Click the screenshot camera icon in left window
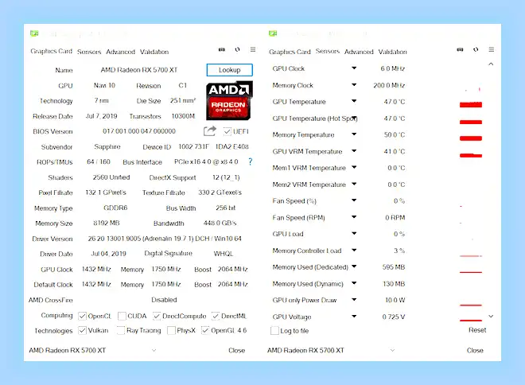This screenshot has height=385, width=525. click(222, 49)
